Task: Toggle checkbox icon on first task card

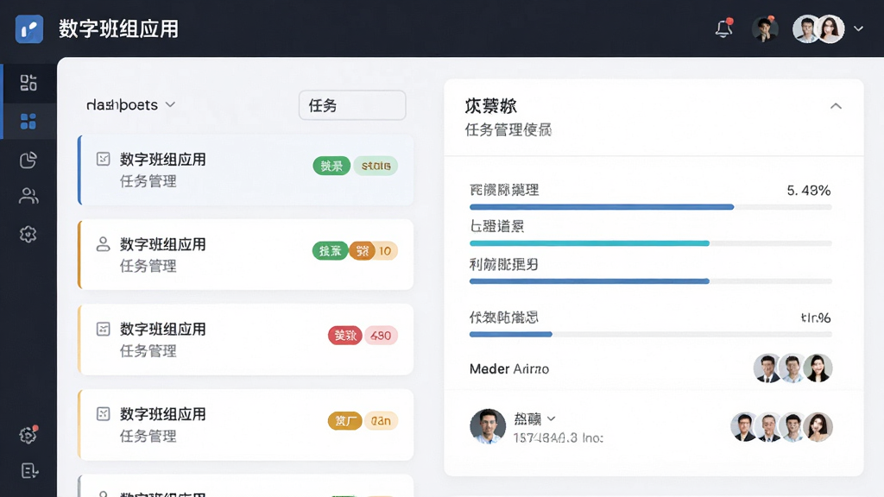Action: click(104, 159)
